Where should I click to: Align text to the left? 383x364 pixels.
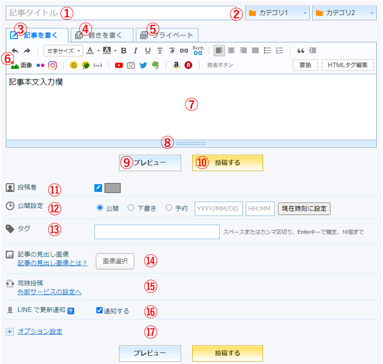(219, 51)
